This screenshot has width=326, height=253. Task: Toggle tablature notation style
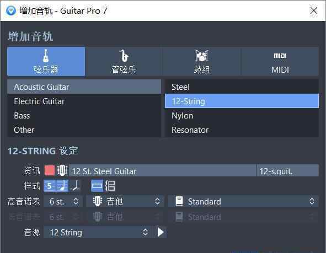point(50,186)
